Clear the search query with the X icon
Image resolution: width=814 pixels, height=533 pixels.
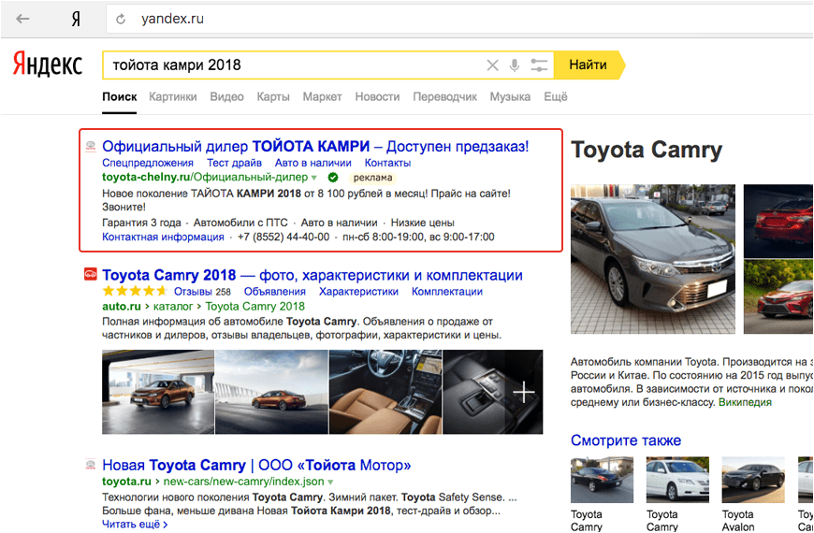coord(492,65)
